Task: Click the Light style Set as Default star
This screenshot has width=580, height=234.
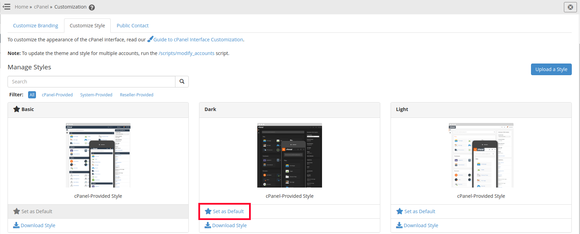Action: tap(399, 211)
